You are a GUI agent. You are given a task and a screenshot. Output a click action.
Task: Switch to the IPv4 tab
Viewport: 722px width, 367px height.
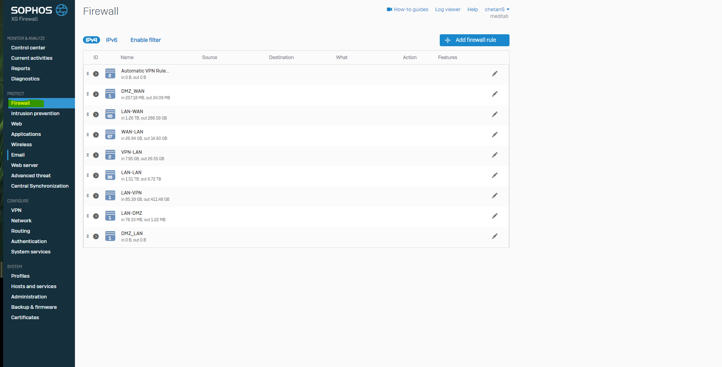point(91,40)
